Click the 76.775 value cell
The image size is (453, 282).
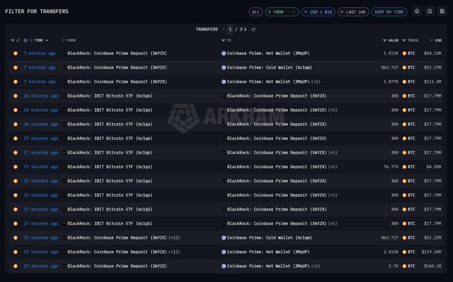[x=391, y=167]
